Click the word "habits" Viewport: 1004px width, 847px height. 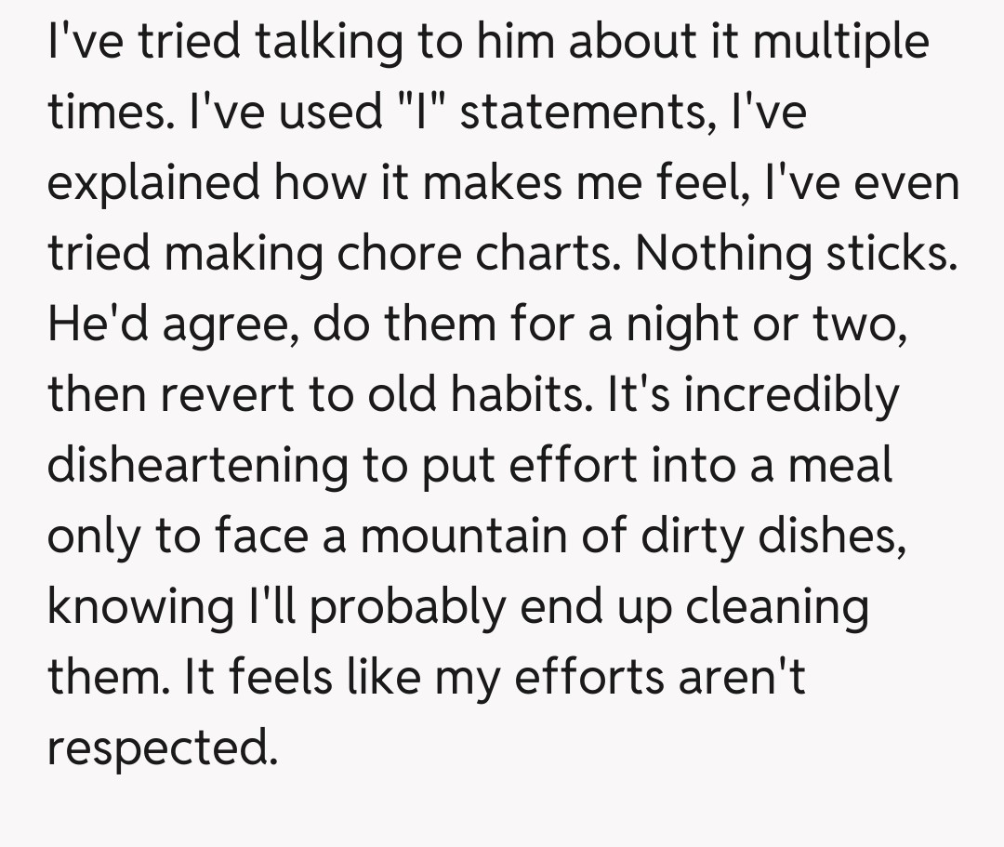[x=523, y=394]
